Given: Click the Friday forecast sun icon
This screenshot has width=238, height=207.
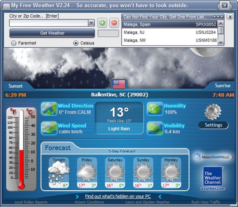Looking at the screenshot, I should pyautogui.click(x=87, y=172).
